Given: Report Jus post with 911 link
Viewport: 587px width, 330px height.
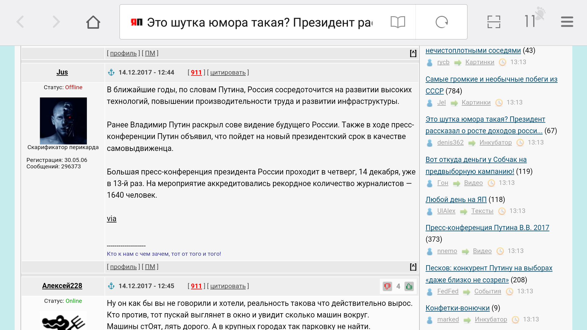Looking at the screenshot, I should tap(196, 72).
